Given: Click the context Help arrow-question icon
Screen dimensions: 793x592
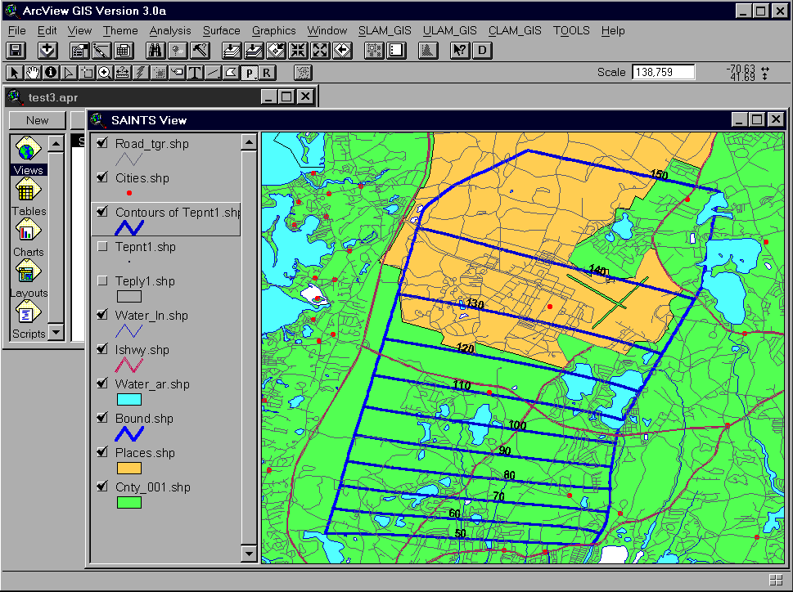Looking at the screenshot, I should tap(460, 51).
